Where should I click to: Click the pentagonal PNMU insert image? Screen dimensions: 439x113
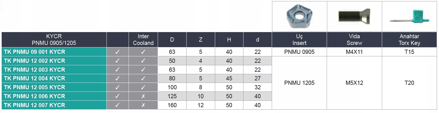pos(299,17)
